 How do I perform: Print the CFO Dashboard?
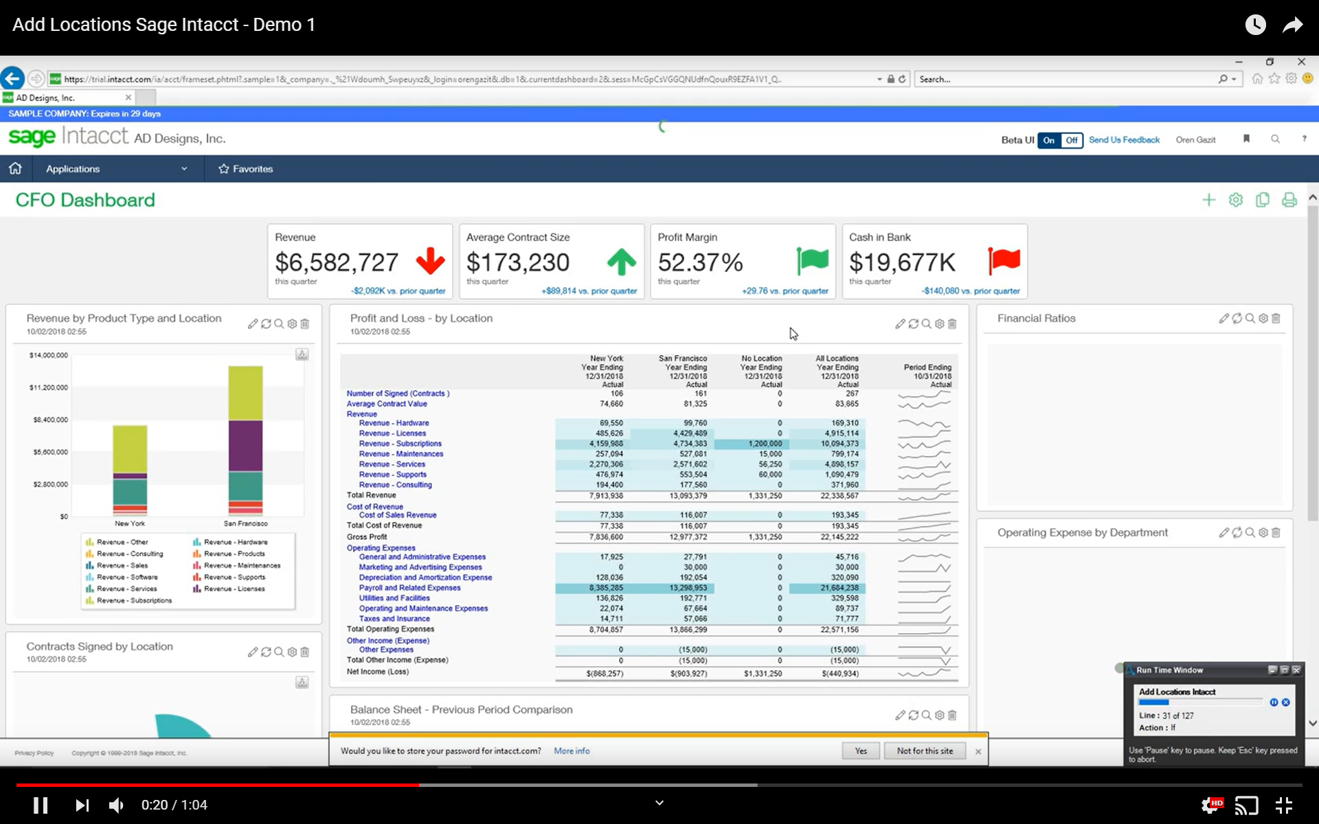(1289, 200)
